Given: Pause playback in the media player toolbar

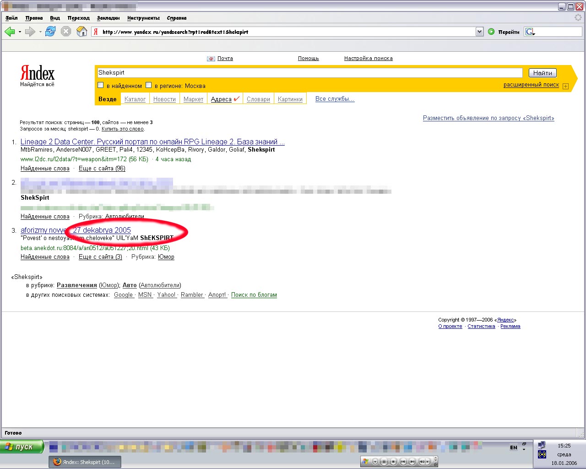Looking at the screenshot, I should [x=384, y=462].
